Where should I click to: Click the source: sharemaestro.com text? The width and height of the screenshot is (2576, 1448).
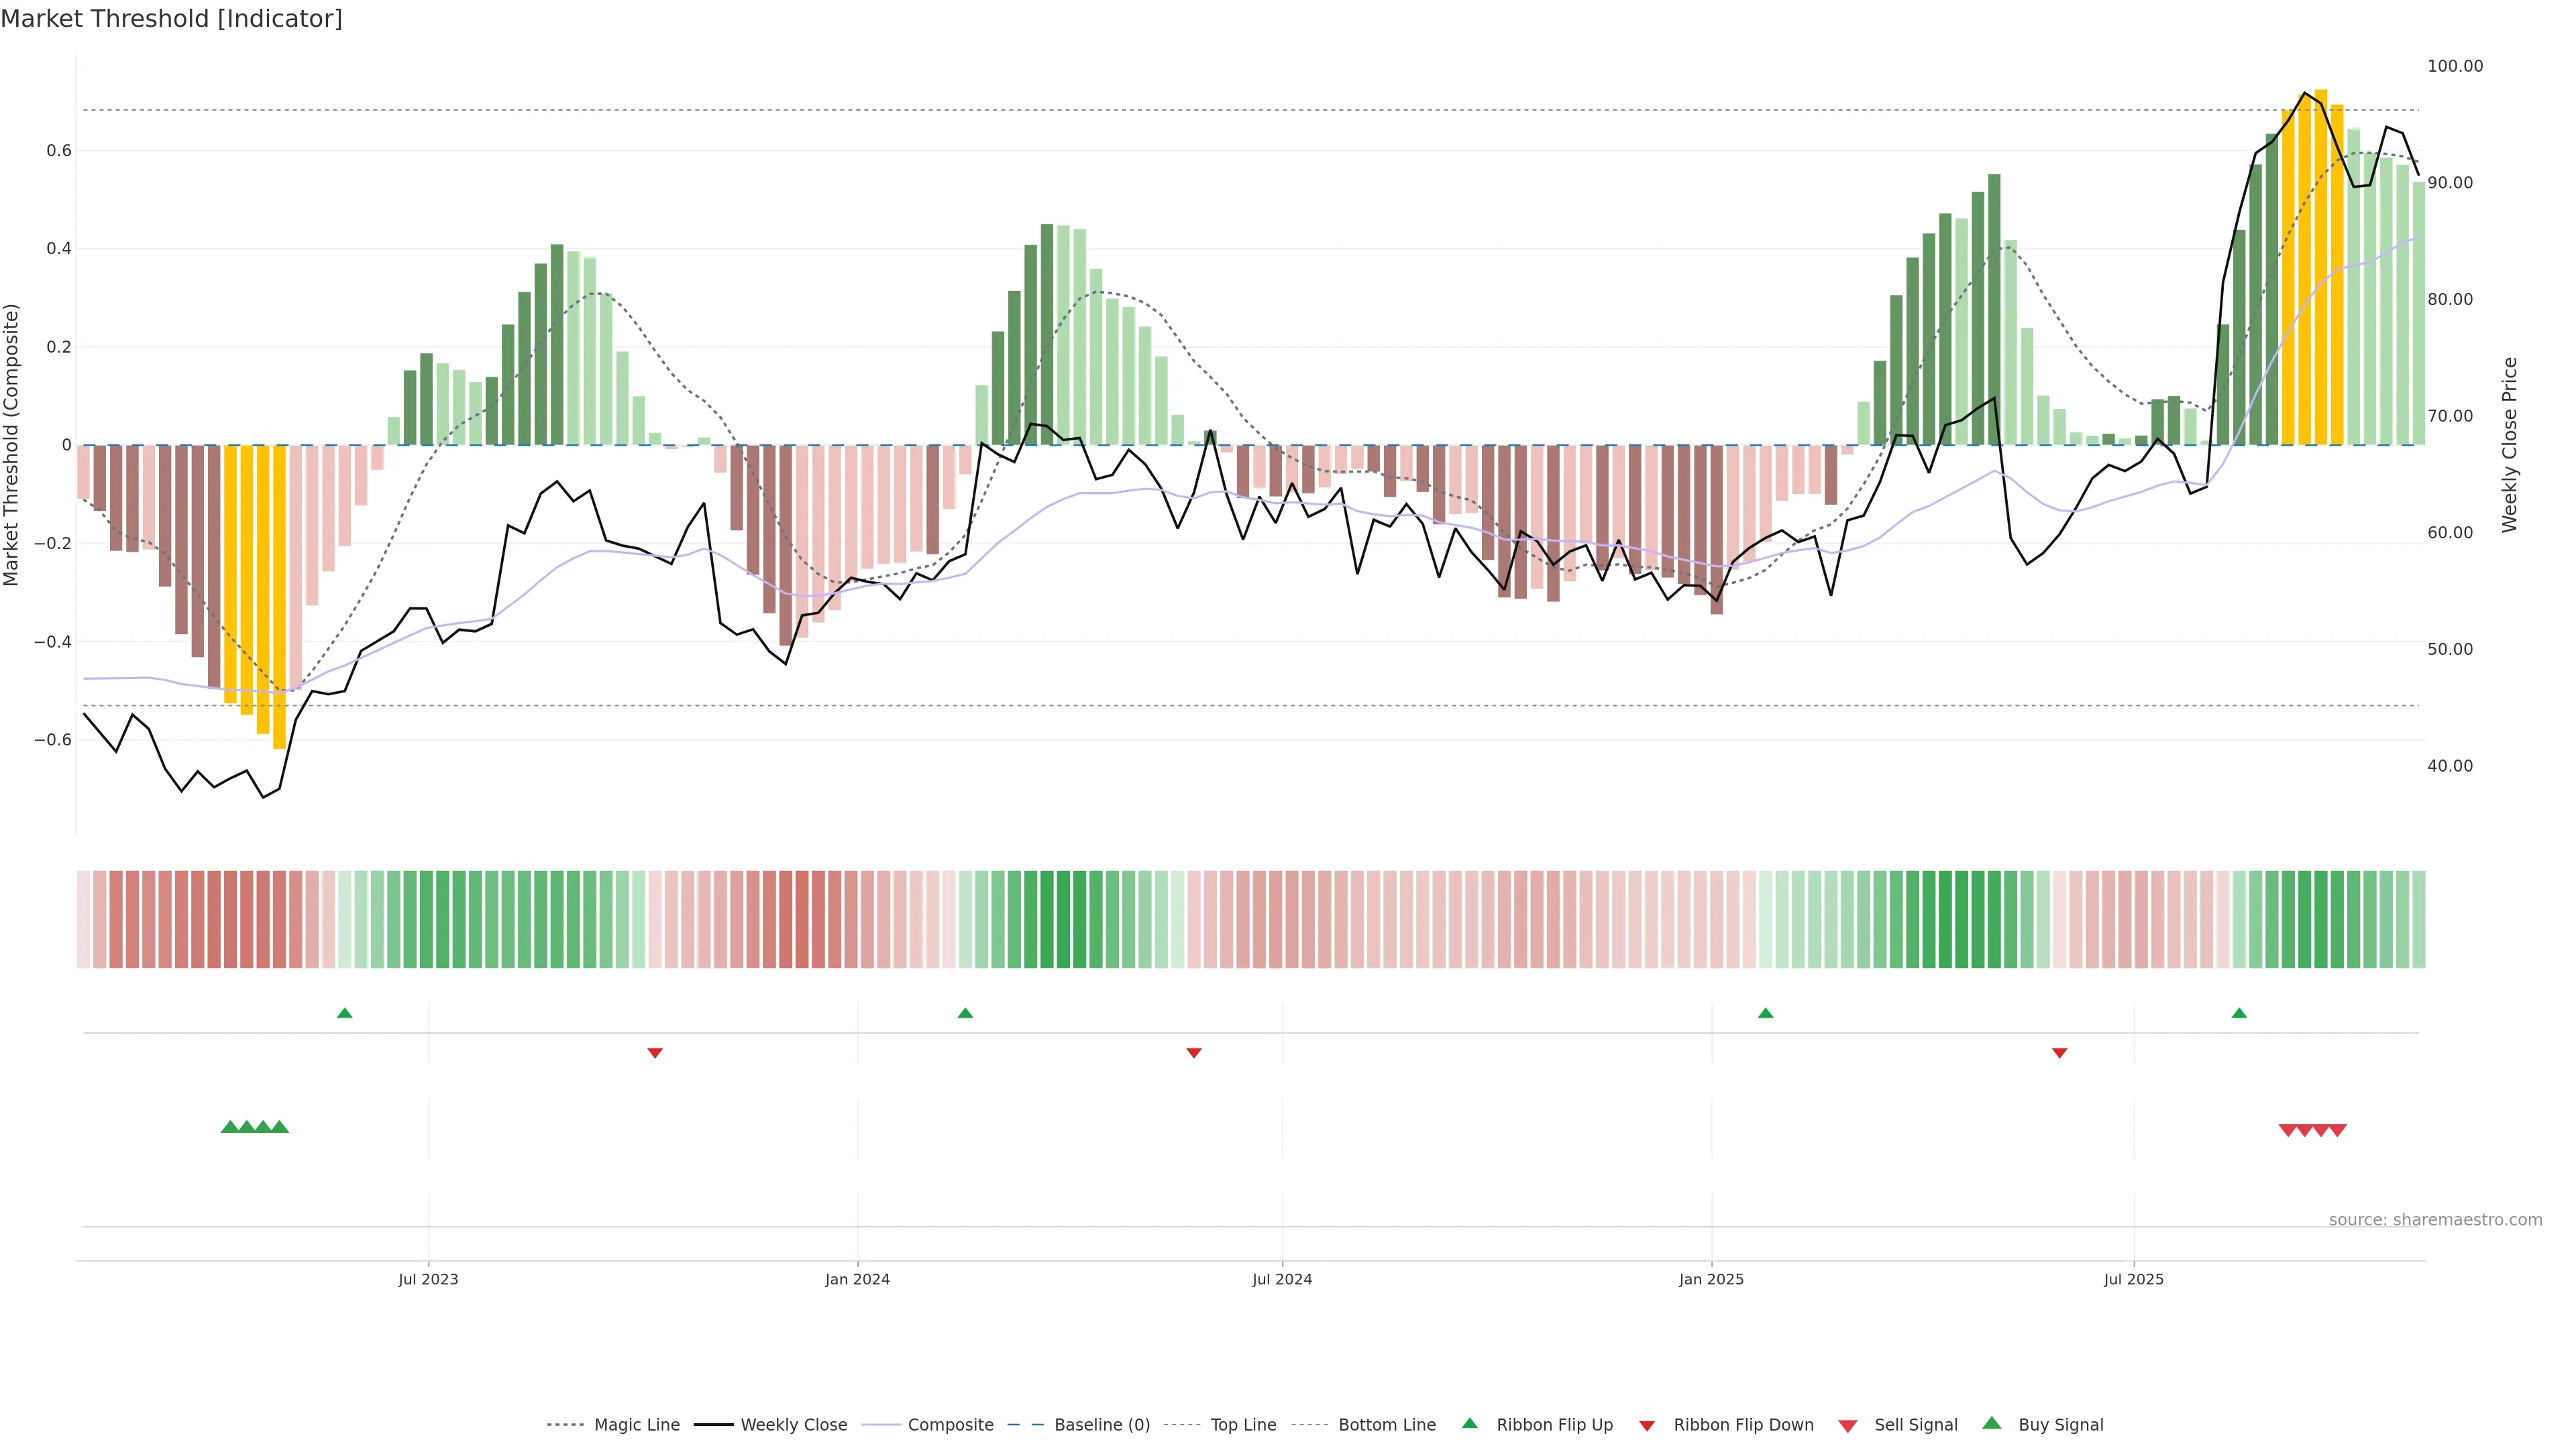coord(2435,1220)
